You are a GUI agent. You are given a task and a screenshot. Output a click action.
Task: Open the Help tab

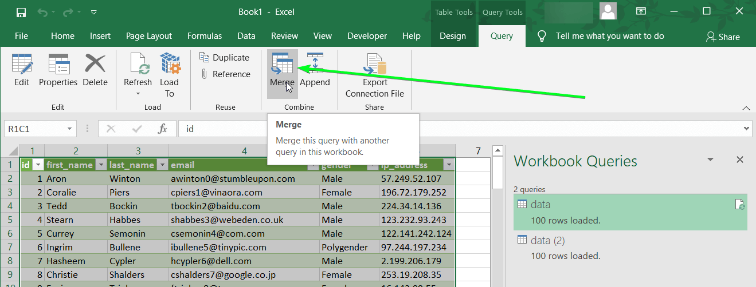412,36
